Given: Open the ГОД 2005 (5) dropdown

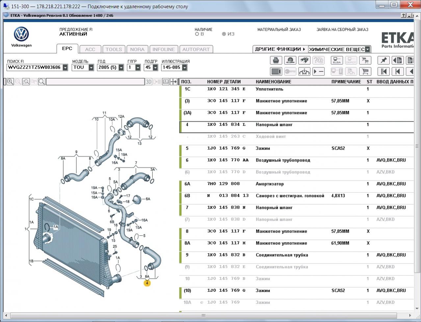Looking at the screenshot, I should (121, 68).
